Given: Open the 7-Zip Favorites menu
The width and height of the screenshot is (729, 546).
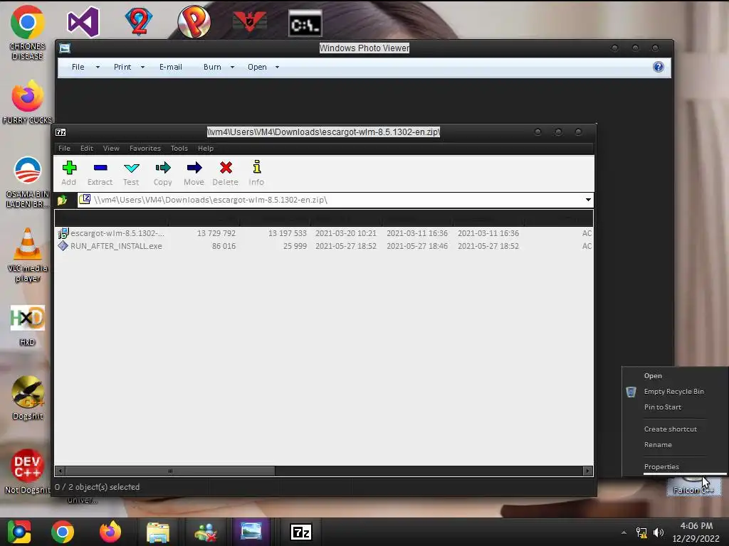Looking at the screenshot, I should [145, 148].
